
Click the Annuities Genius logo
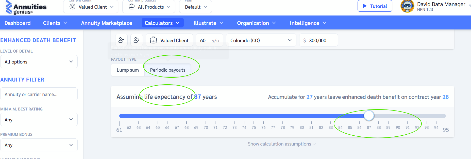[x=26, y=8]
